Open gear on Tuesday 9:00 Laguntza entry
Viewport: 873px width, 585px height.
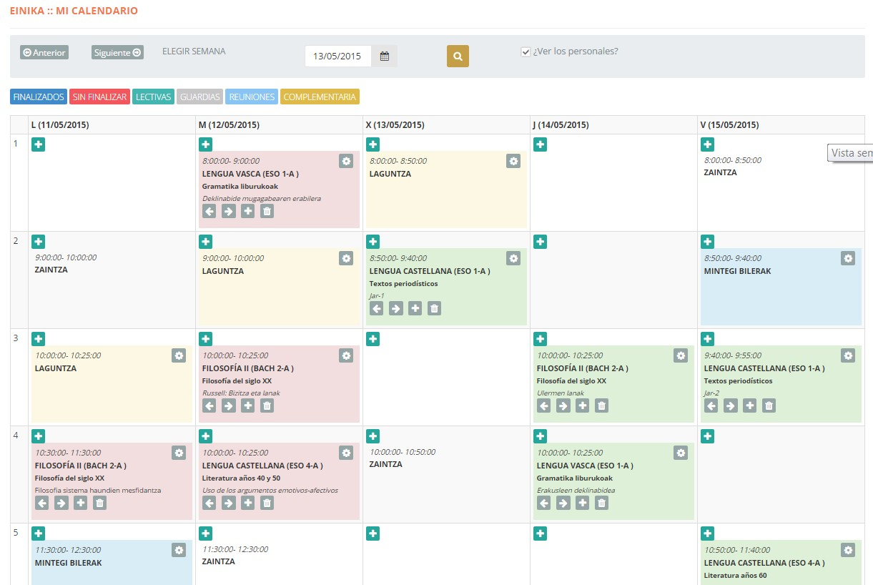point(346,258)
